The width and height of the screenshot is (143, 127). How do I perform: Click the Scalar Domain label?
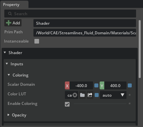(21, 84)
